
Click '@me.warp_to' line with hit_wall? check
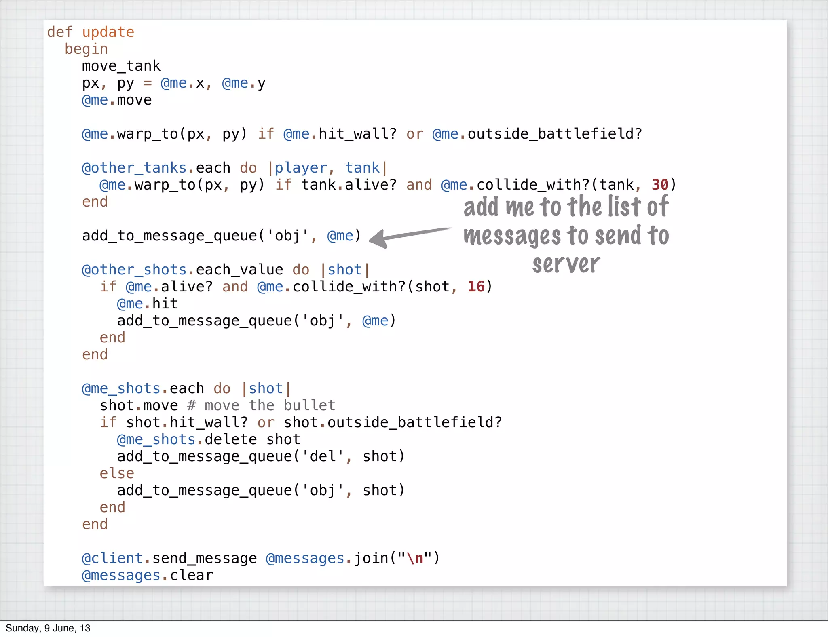361,134
